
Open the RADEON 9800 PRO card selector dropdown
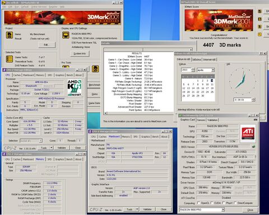point(223,209)
